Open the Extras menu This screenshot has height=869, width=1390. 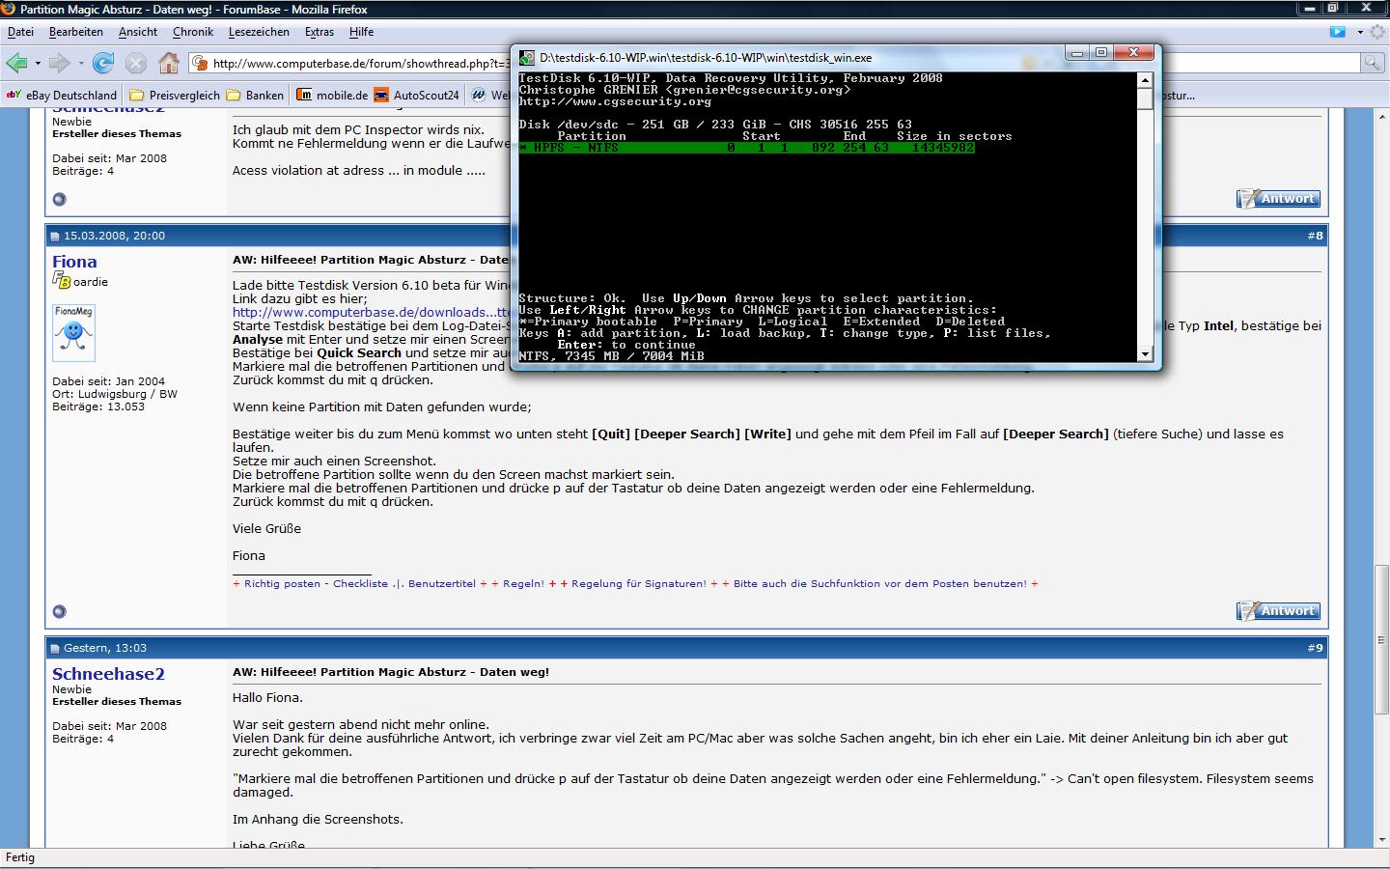[x=320, y=32]
